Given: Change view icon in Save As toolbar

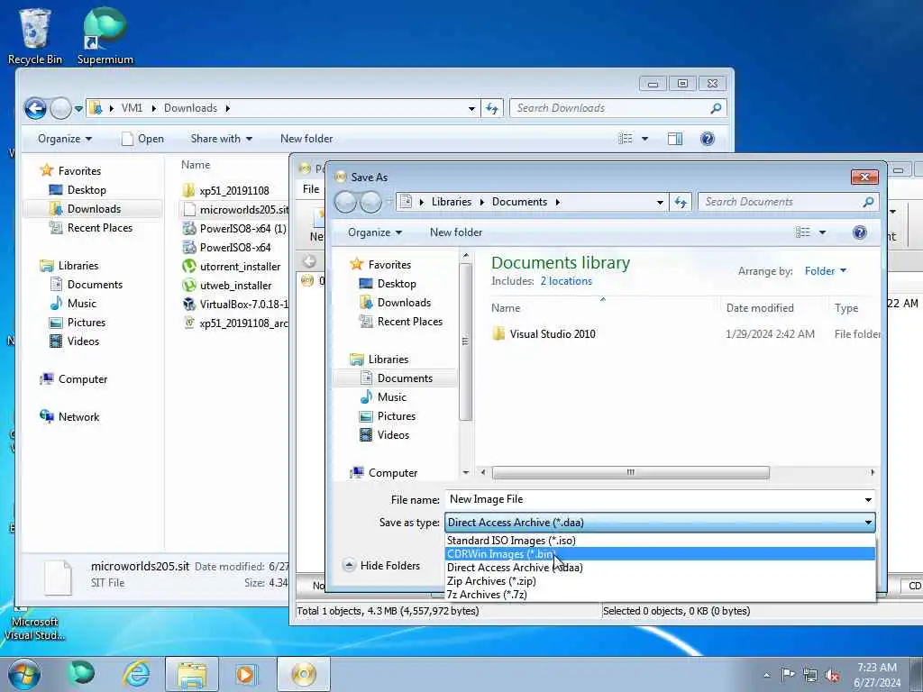Looking at the screenshot, I should pyautogui.click(x=803, y=232).
